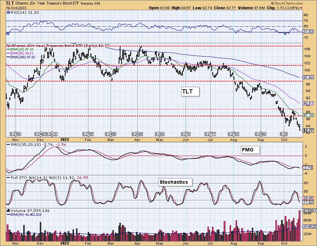Image resolution: width=317 pixels, height=246 pixels.
Task: Click the 0.2753 yield label near Aug
Action: 234,134
